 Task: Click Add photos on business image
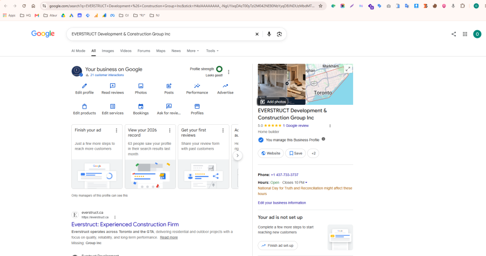(273, 102)
